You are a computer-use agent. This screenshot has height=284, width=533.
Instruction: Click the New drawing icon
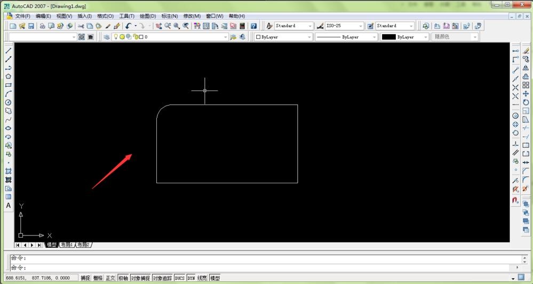13,26
